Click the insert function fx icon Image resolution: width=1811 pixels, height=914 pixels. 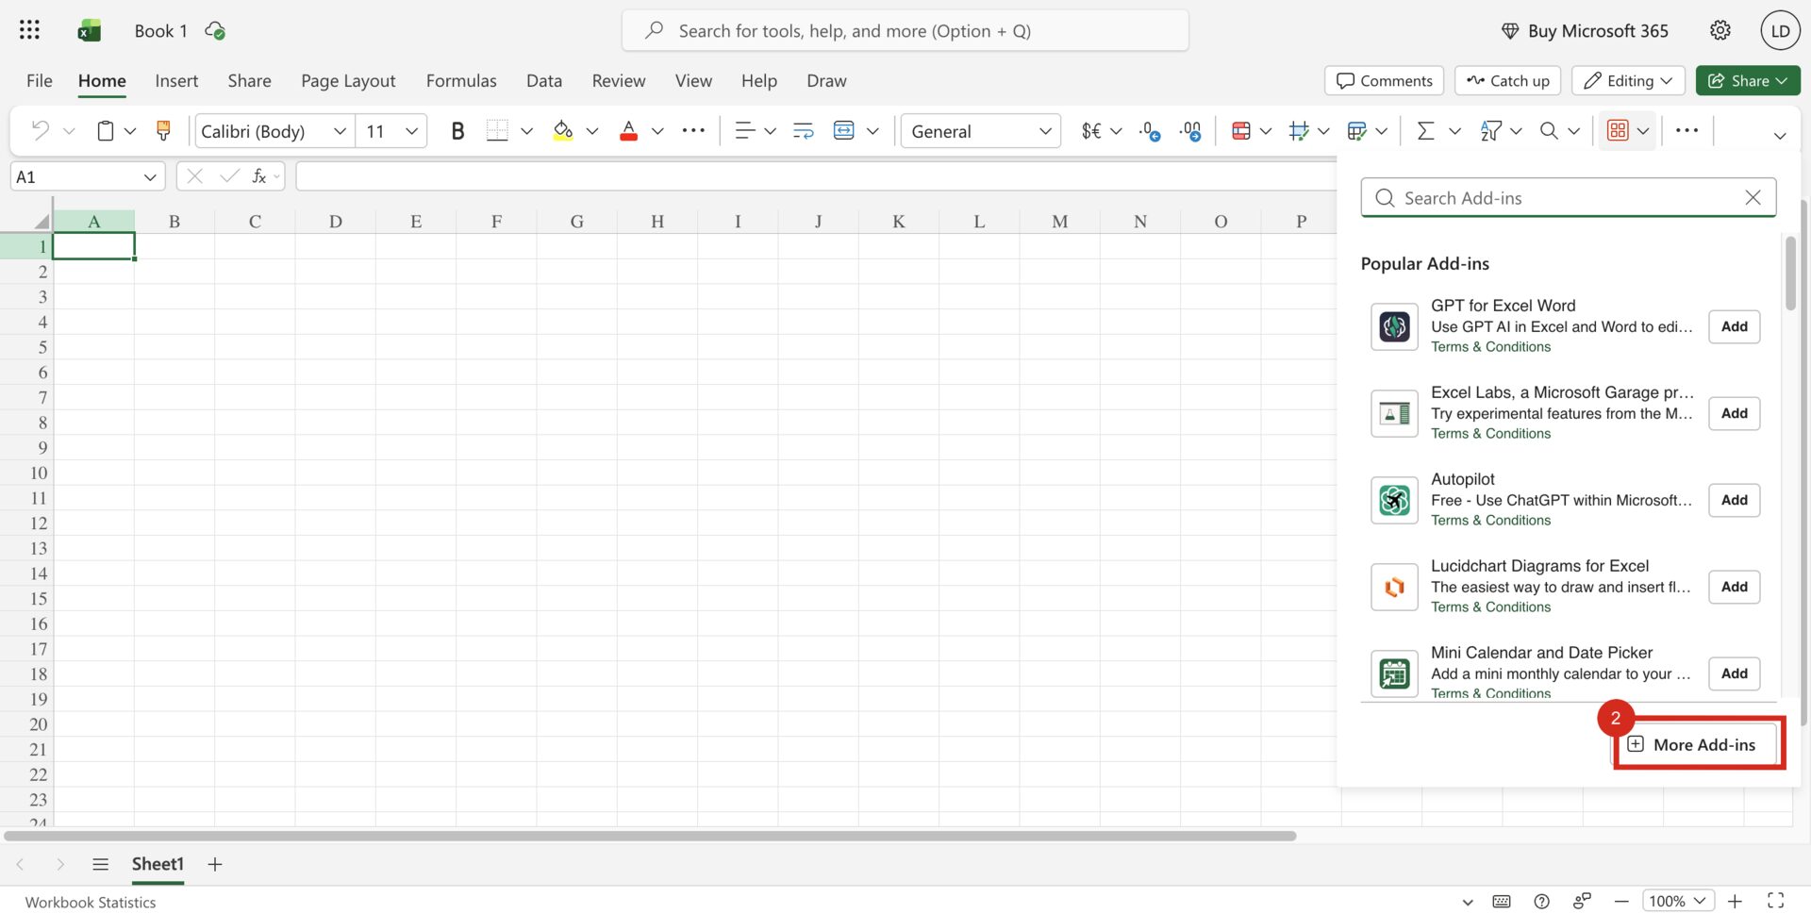pyautogui.click(x=258, y=176)
